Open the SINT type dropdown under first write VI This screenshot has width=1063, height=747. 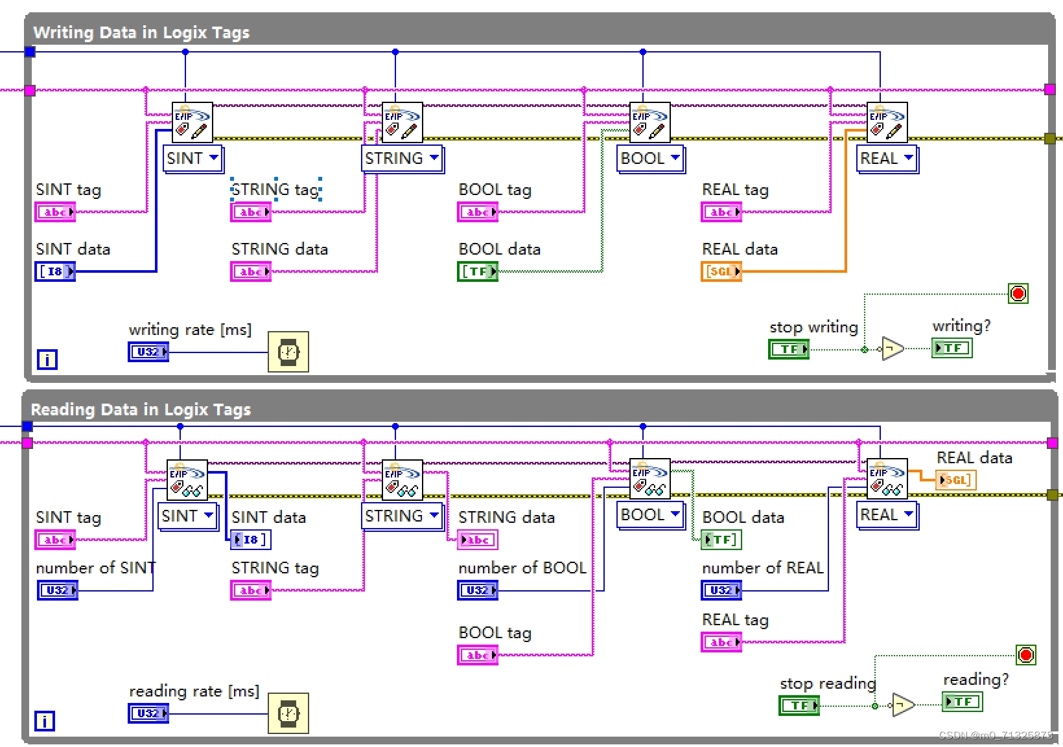pyautogui.click(x=192, y=158)
